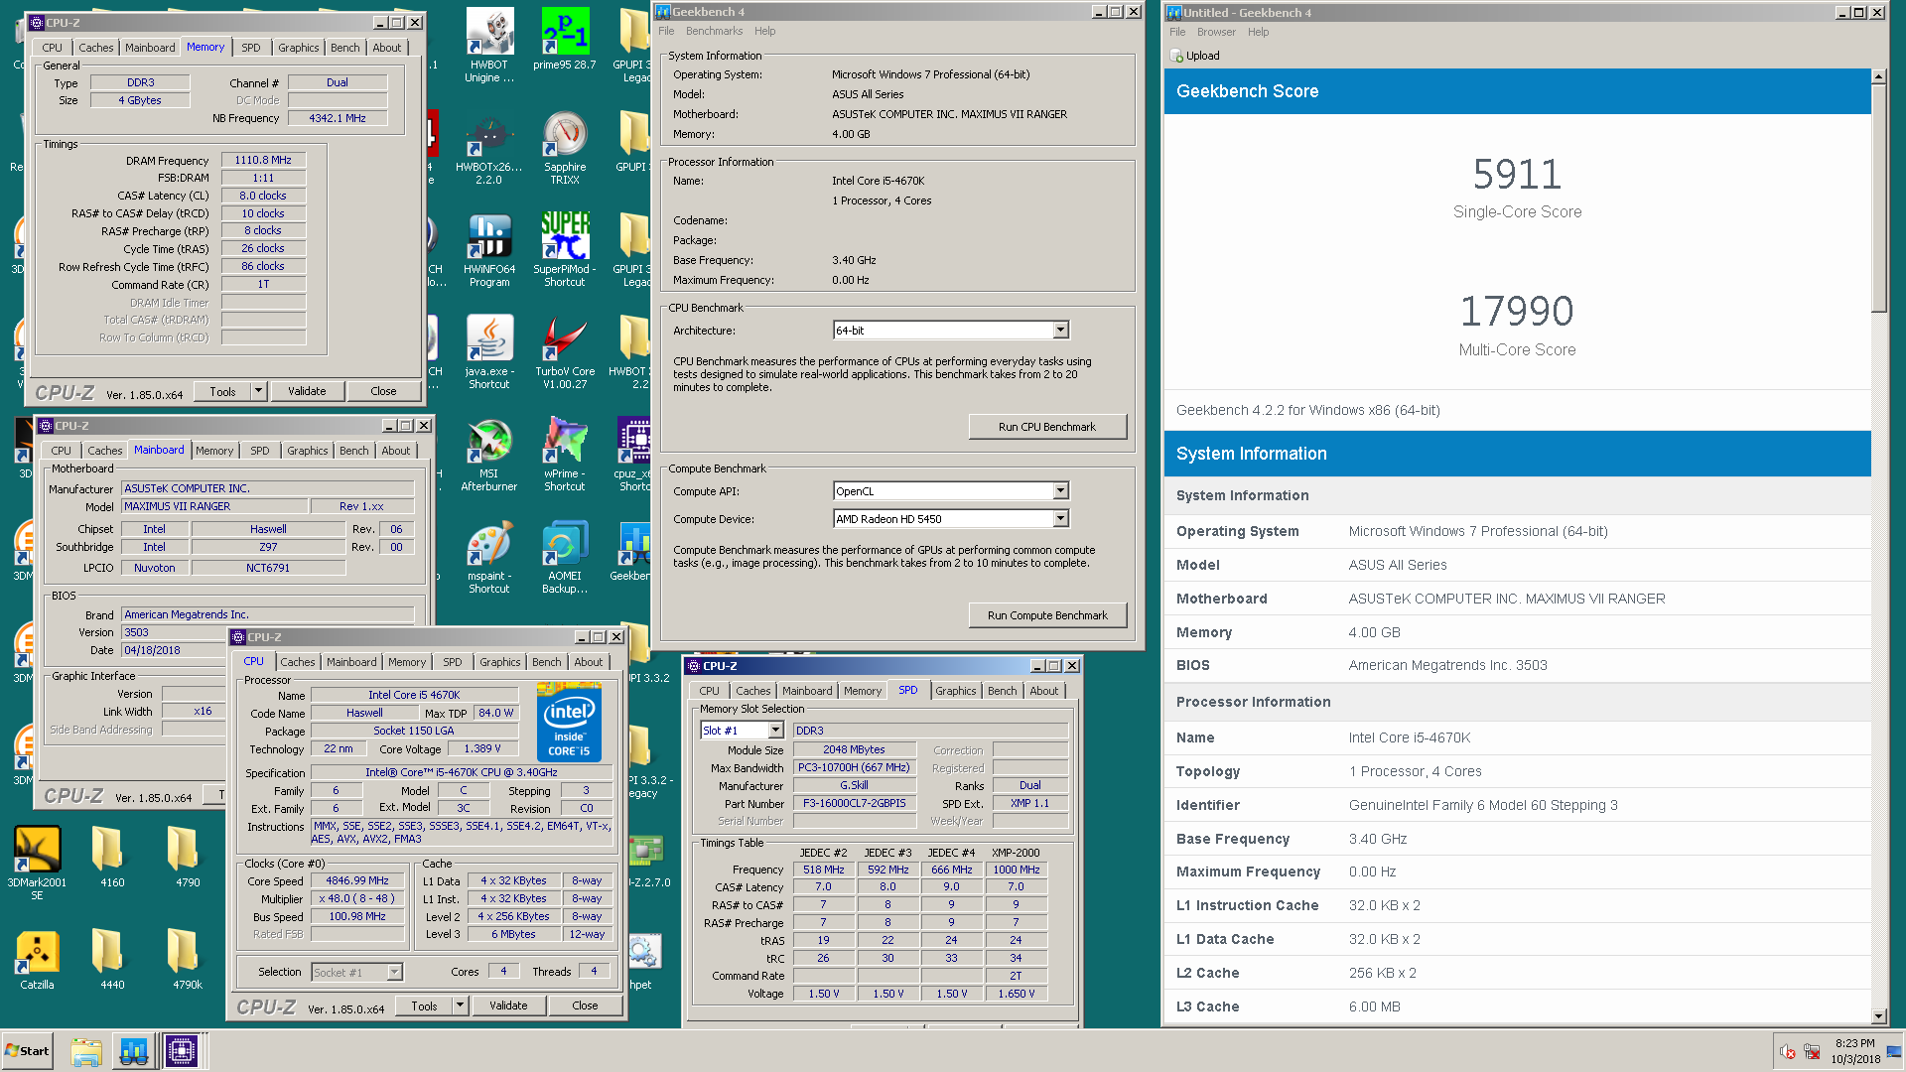Image resolution: width=1906 pixels, height=1072 pixels.
Task: Click the Core Speed 4846.99 MHz field
Action: pyautogui.click(x=357, y=880)
